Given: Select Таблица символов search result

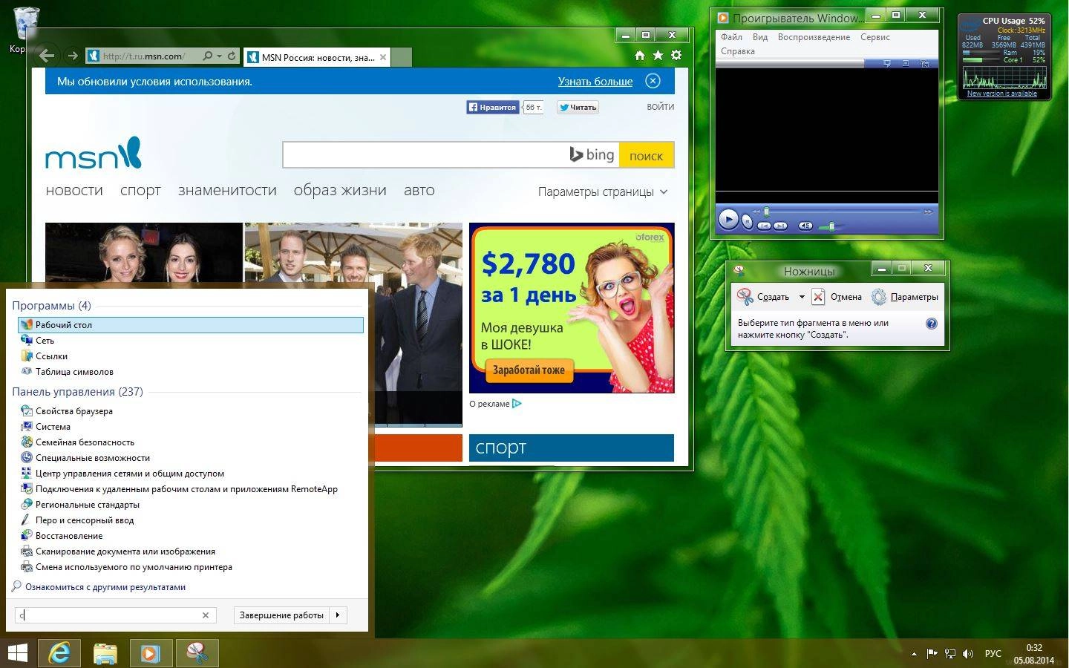Looking at the screenshot, I should [x=191, y=372].
